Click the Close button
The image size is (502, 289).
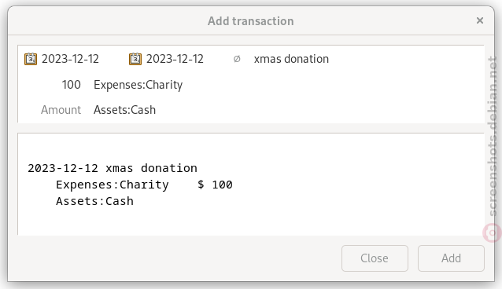click(375, 258)
